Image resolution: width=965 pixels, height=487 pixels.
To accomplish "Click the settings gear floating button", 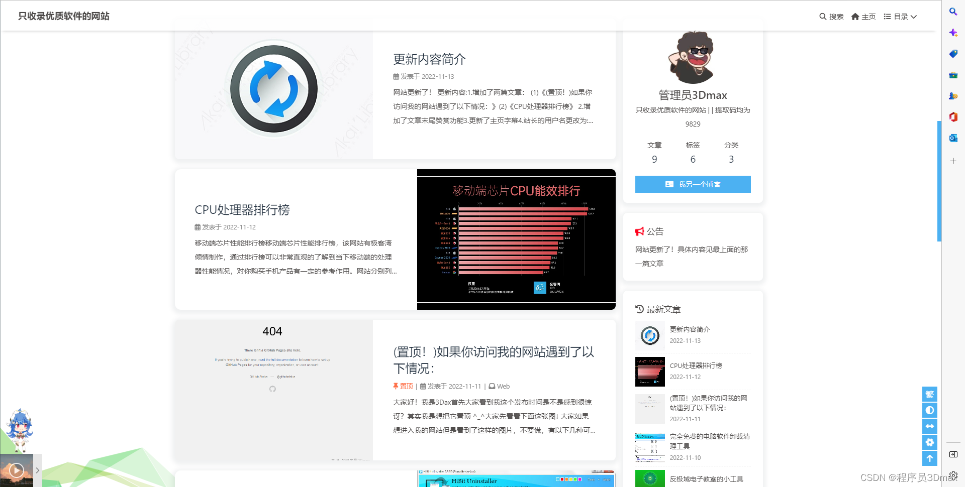I will point(930,442).
